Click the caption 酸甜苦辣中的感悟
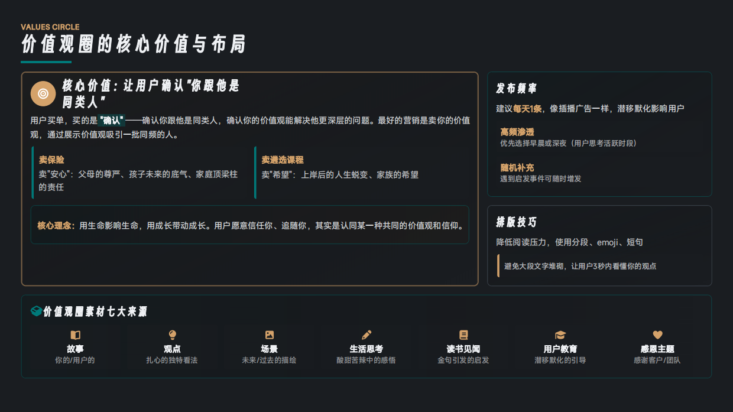This screenshot has height=412, width=733. coord(367,360)
